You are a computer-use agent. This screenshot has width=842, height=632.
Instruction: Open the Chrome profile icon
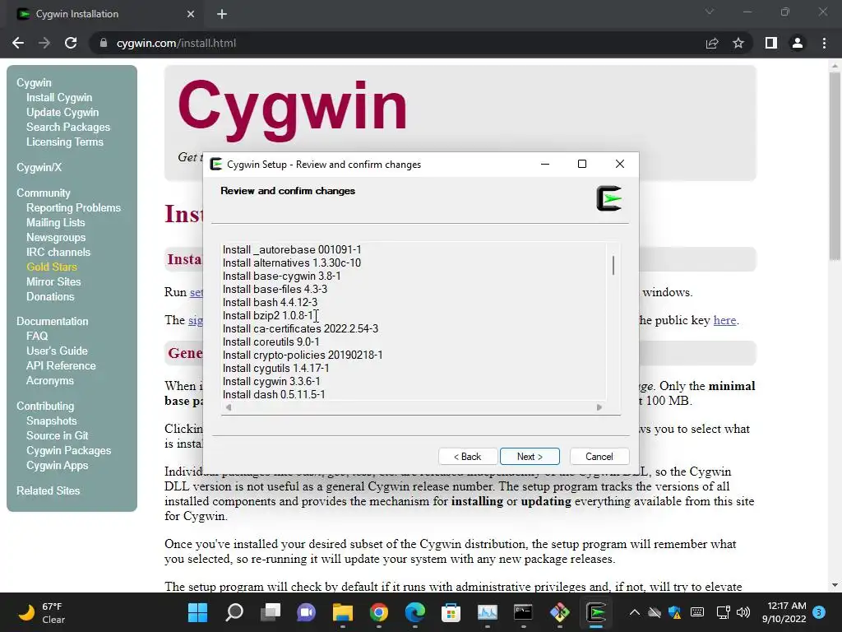(798, 43)
